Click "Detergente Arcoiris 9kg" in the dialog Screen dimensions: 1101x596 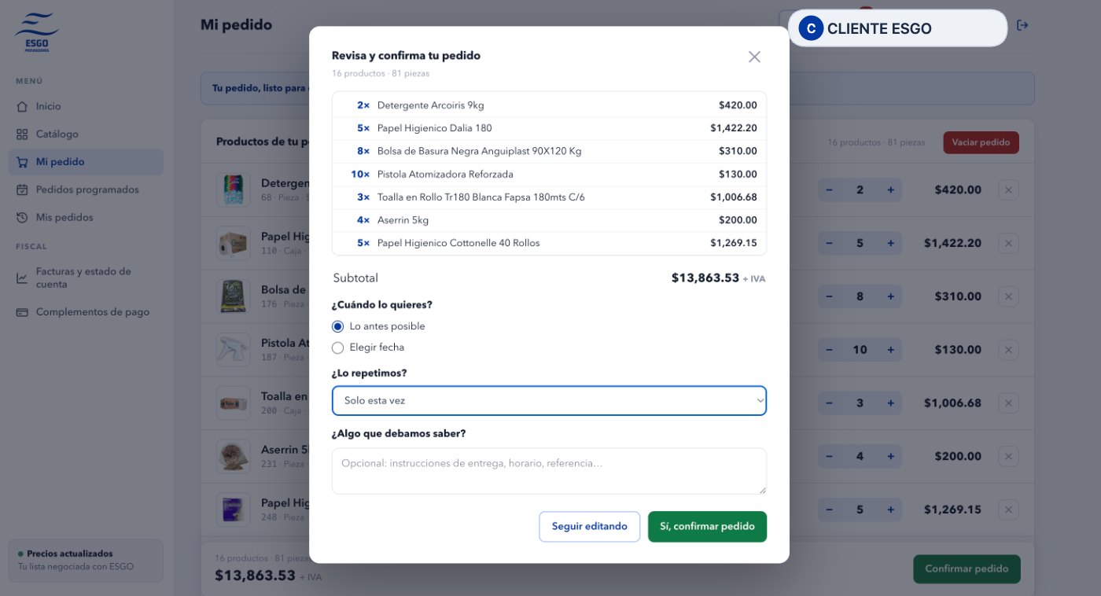430,105
